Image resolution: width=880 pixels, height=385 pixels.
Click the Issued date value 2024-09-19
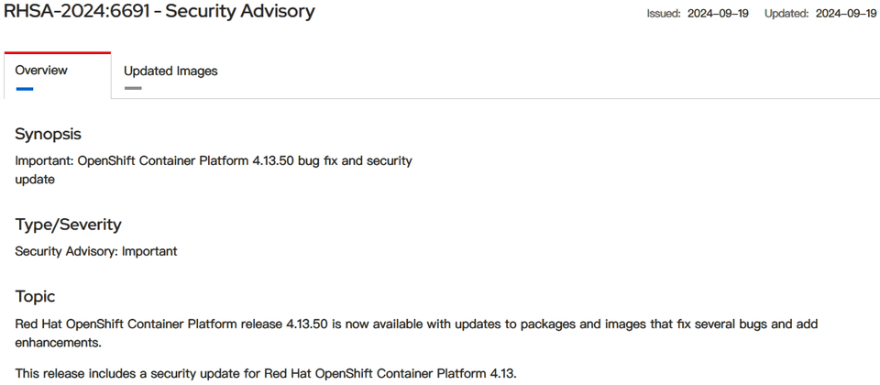[720, 14]
